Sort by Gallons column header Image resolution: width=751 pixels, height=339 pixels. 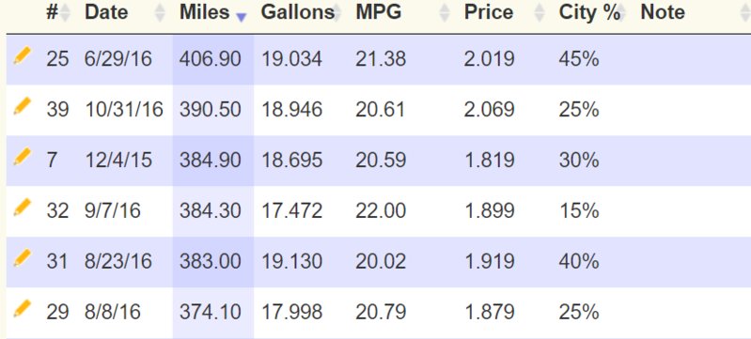click(x=298, y=12)
